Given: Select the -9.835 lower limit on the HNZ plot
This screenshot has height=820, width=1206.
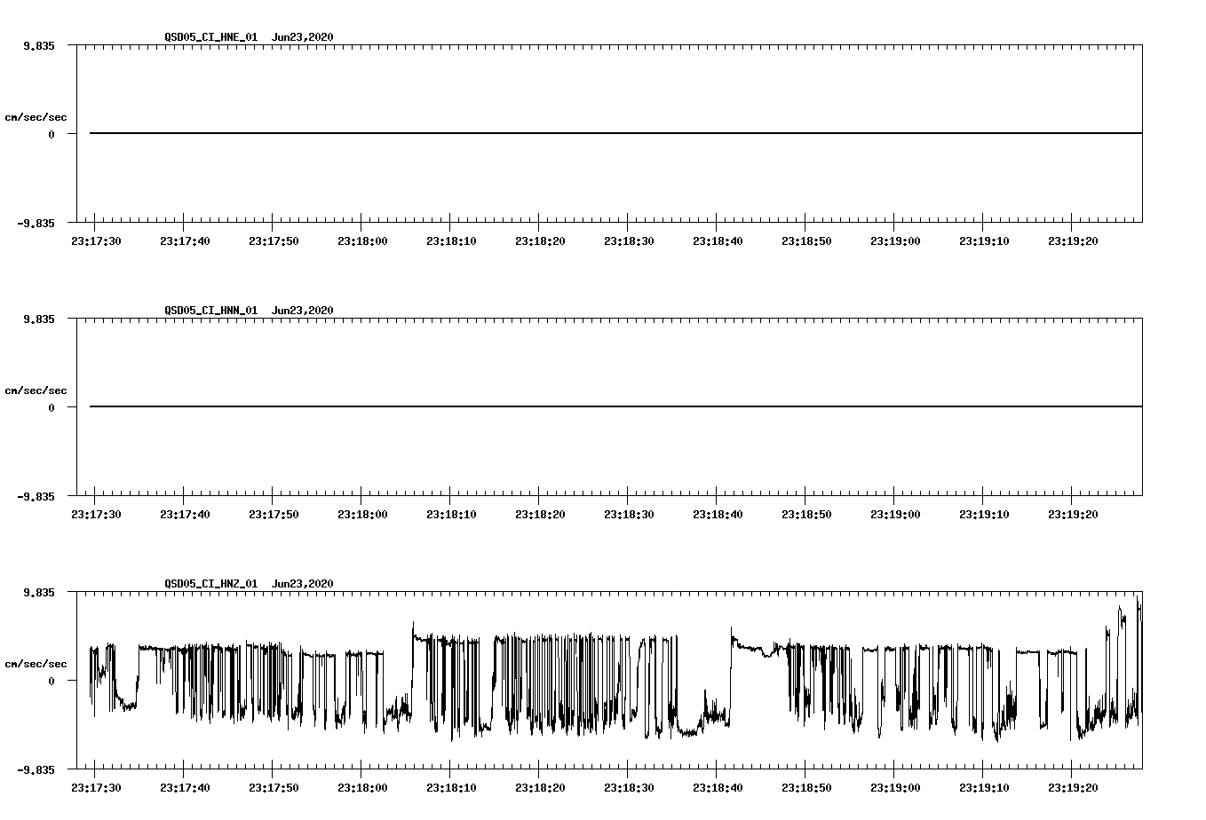Looking at the screenshot, I should click(x=36, y=769).
